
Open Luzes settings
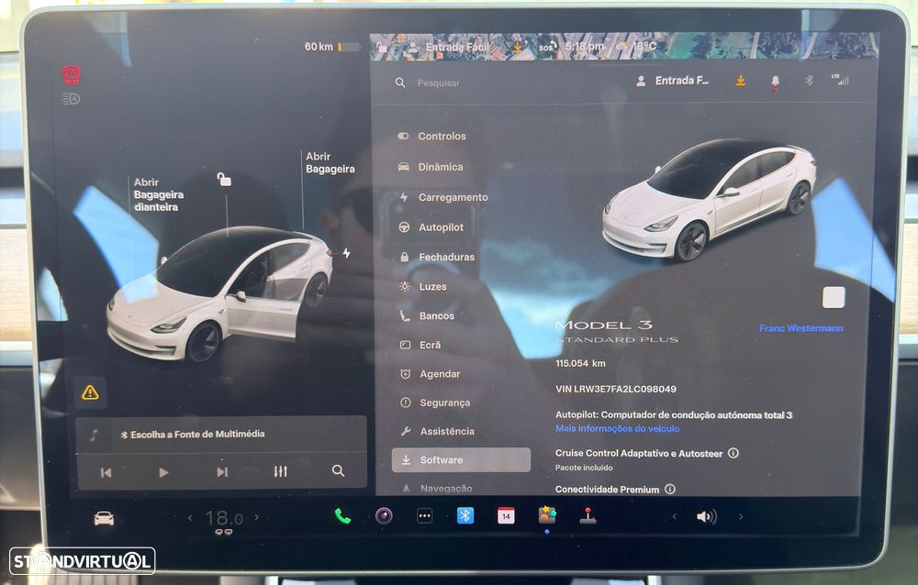coord(423,287)
